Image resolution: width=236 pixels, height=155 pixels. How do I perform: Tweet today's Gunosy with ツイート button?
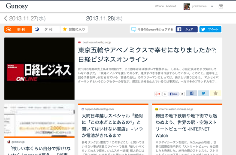(210, 29)
